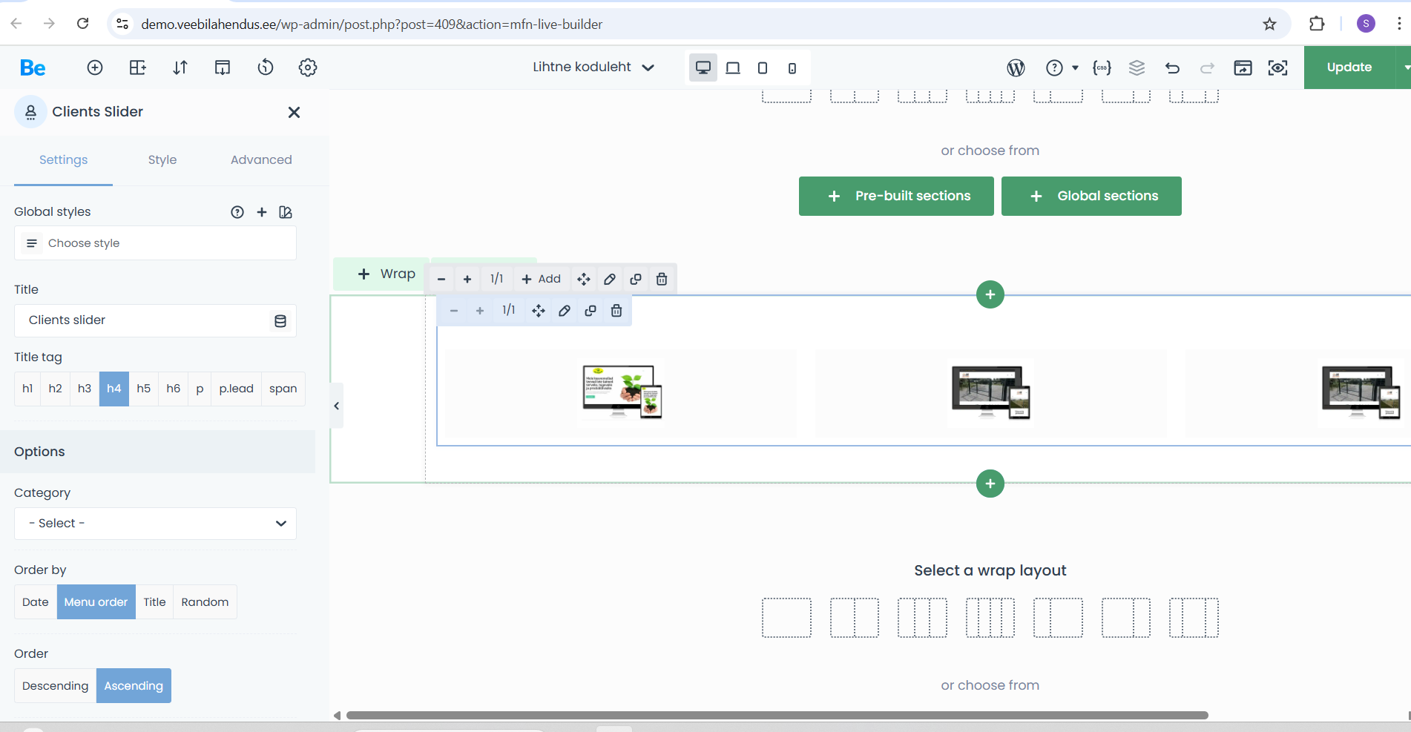The image size is (1411, 732).
Task: Switch to the Advanced tab
Action: click(261, 160)
